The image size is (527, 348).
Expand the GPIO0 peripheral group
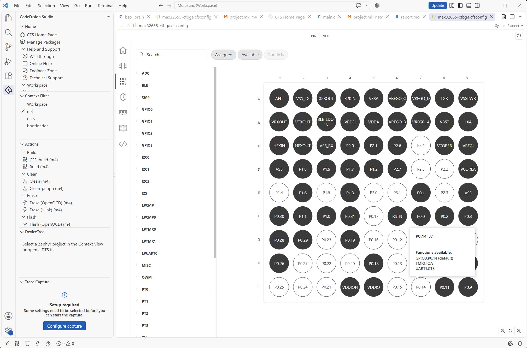172,109
